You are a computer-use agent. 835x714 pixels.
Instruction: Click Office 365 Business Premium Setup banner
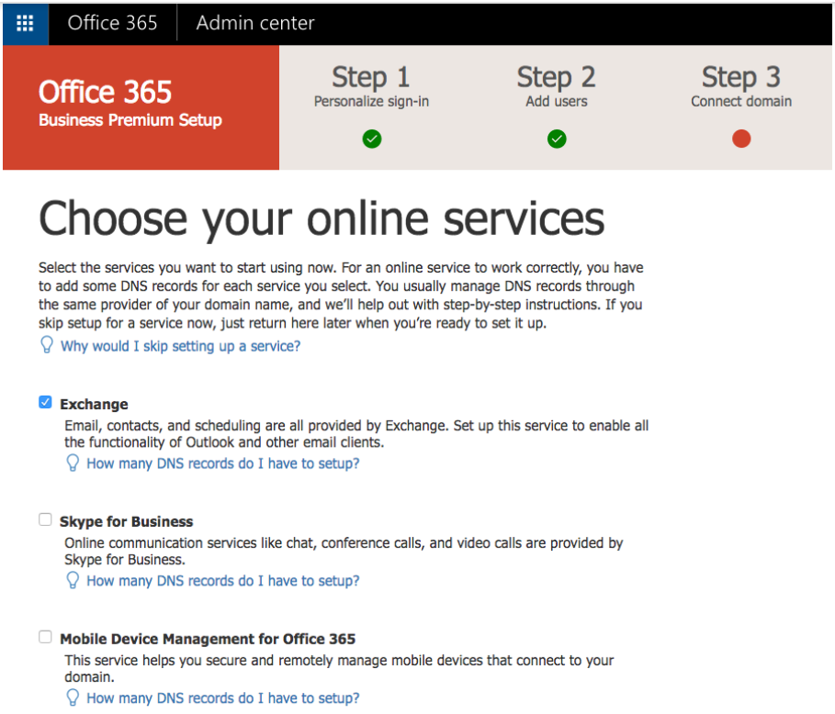point(141,107)
